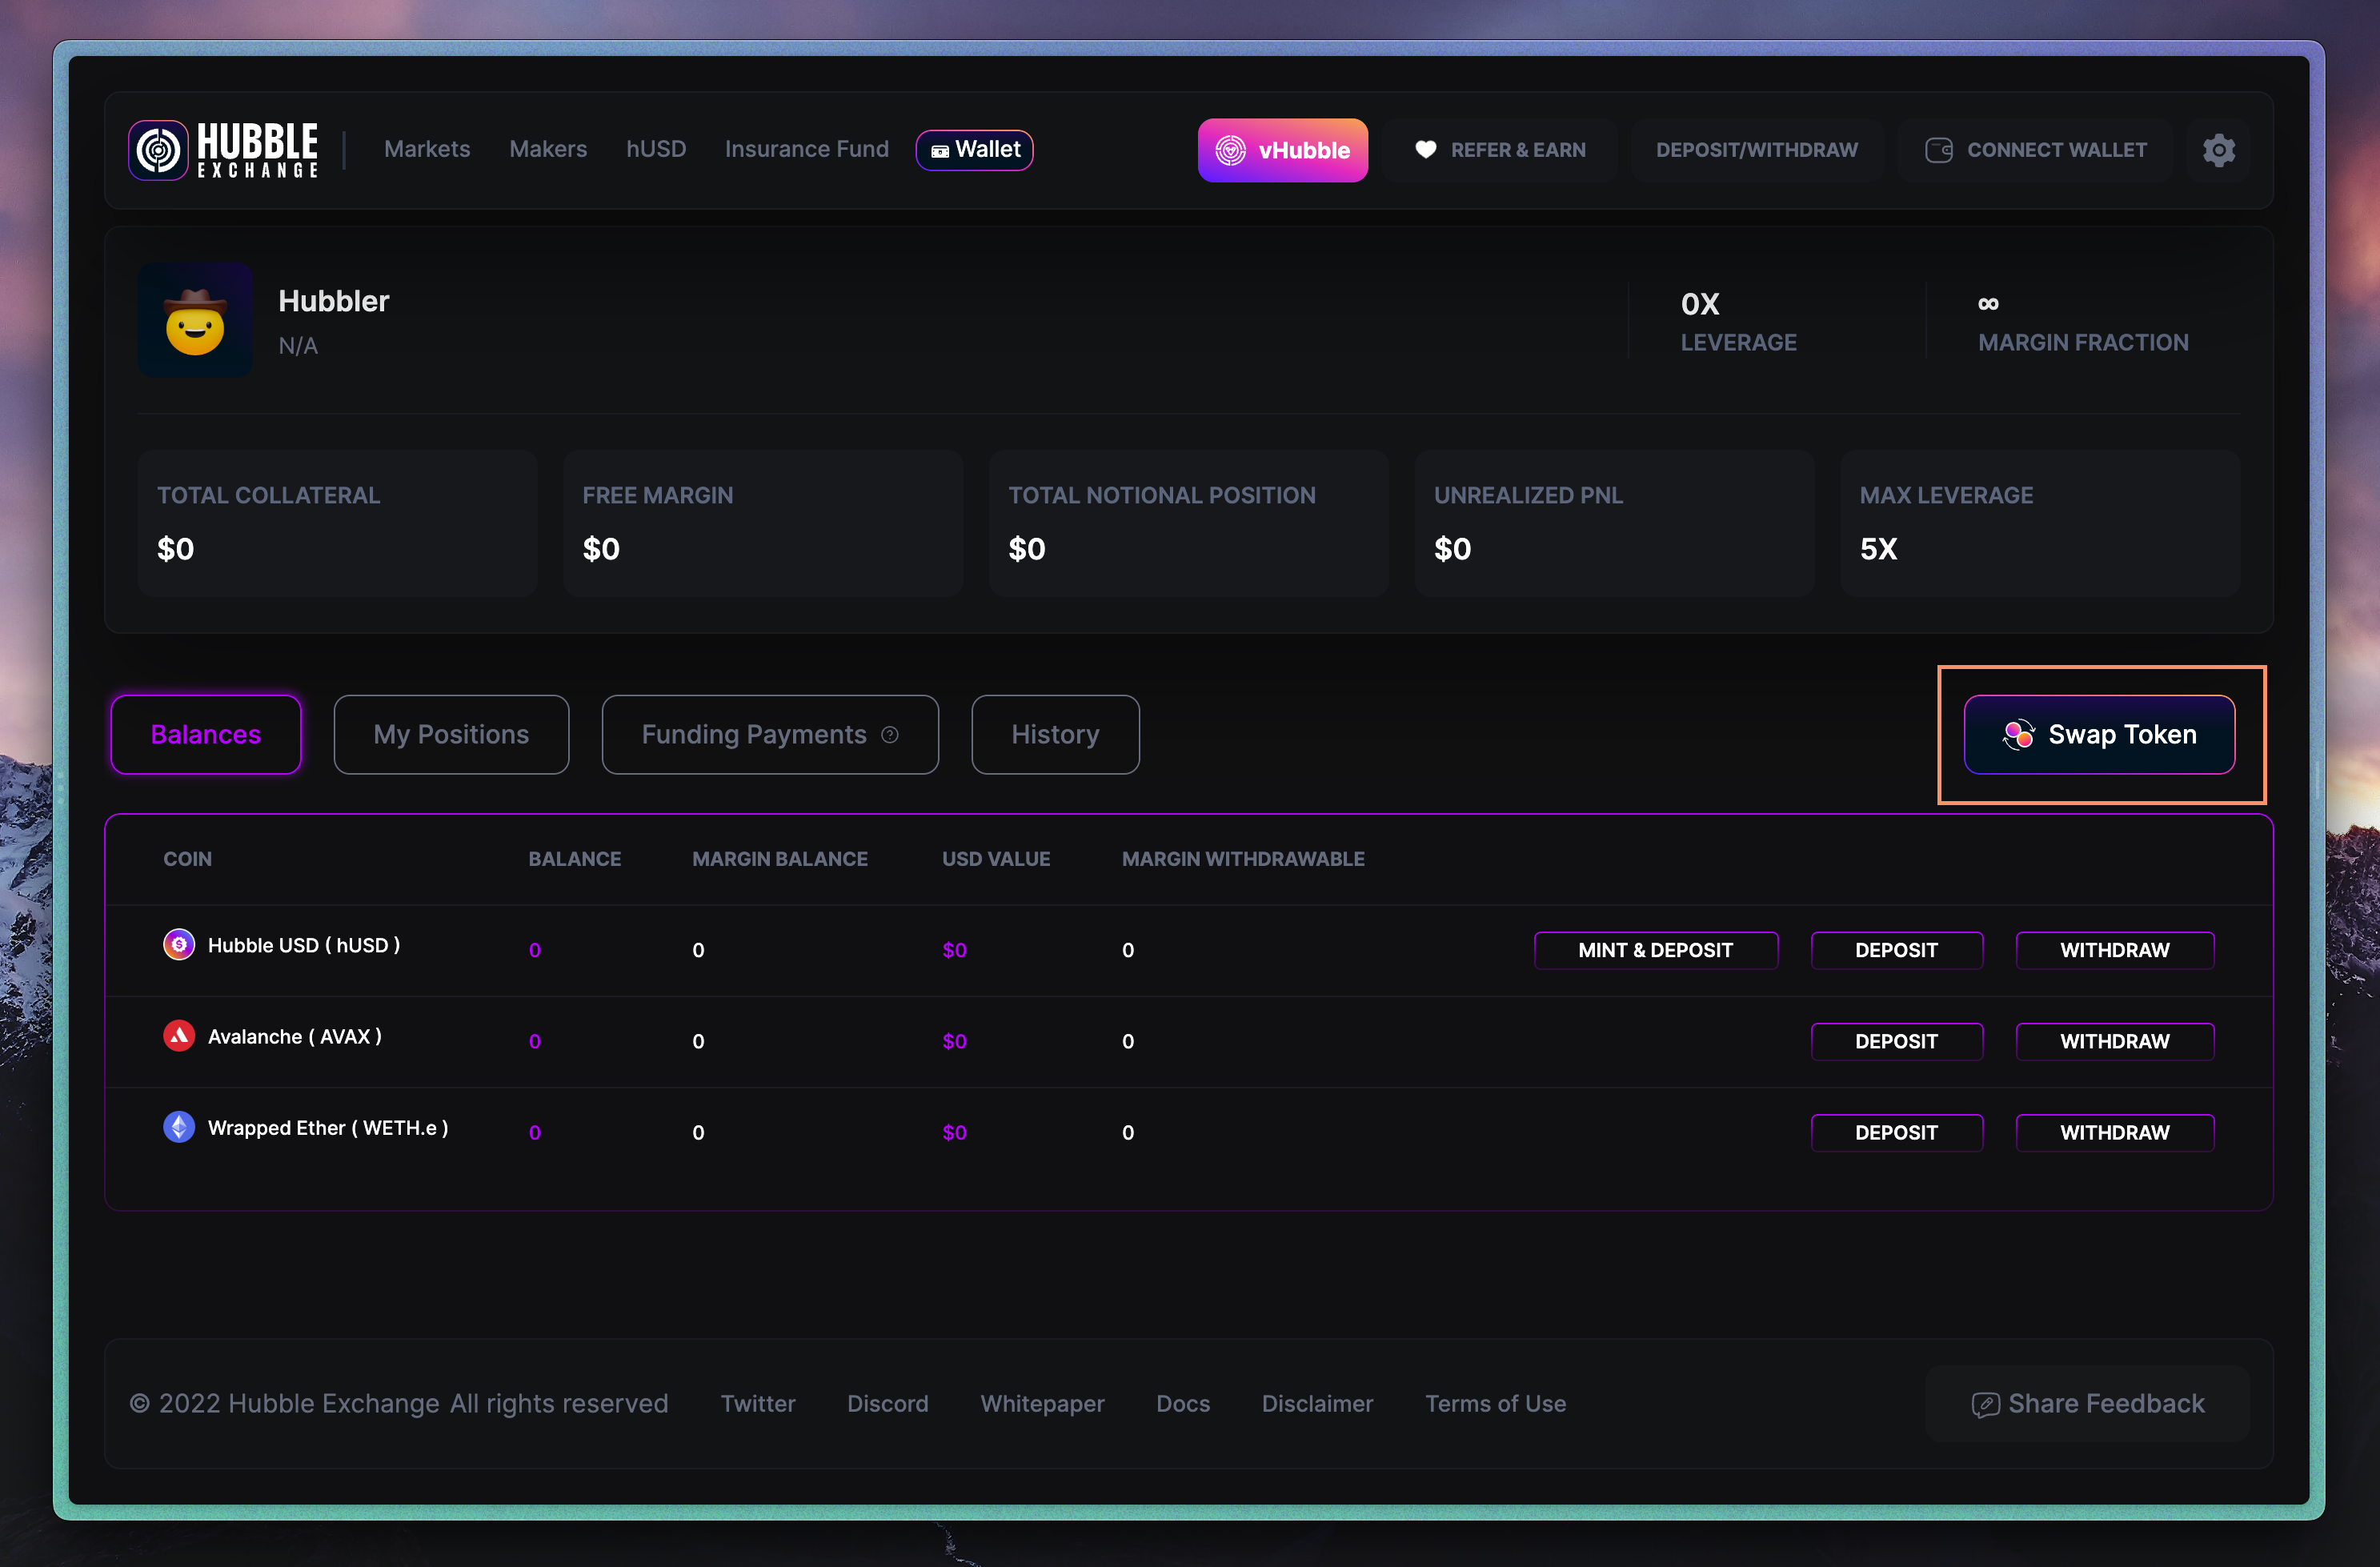Click the heart icon in Refer & Earn
Screen dimensions: 2380x1567
[1425, 150]
